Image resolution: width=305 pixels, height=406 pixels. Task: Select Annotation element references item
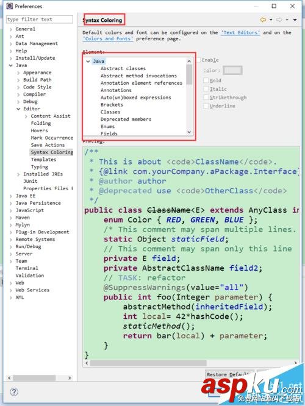coord(142,83)
